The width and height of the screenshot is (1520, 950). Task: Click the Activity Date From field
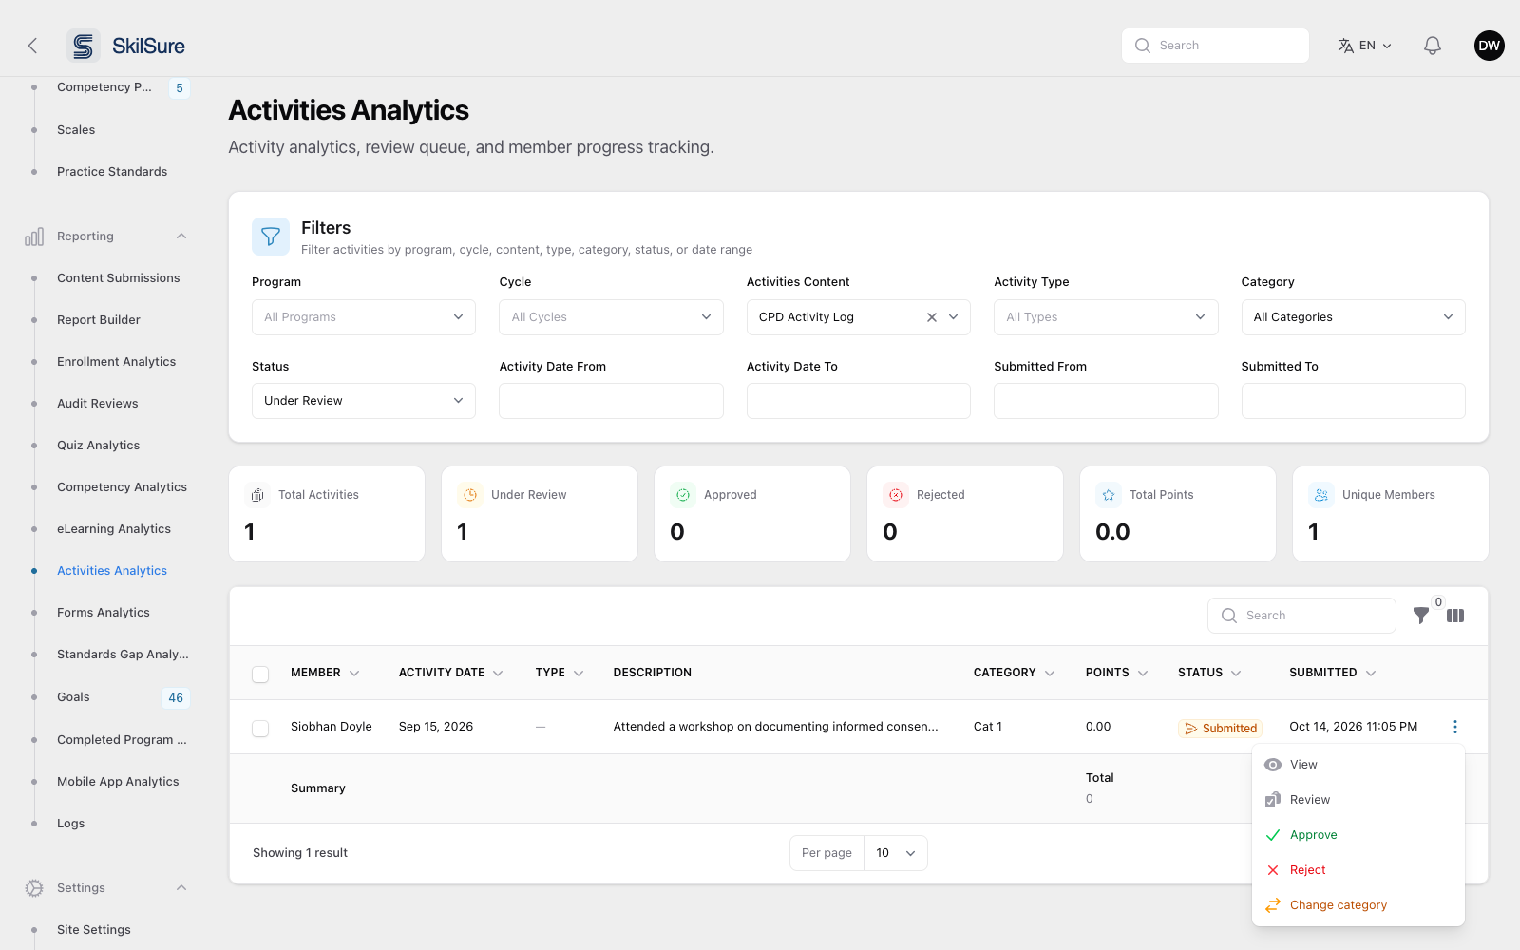click(x=611, y=401)
